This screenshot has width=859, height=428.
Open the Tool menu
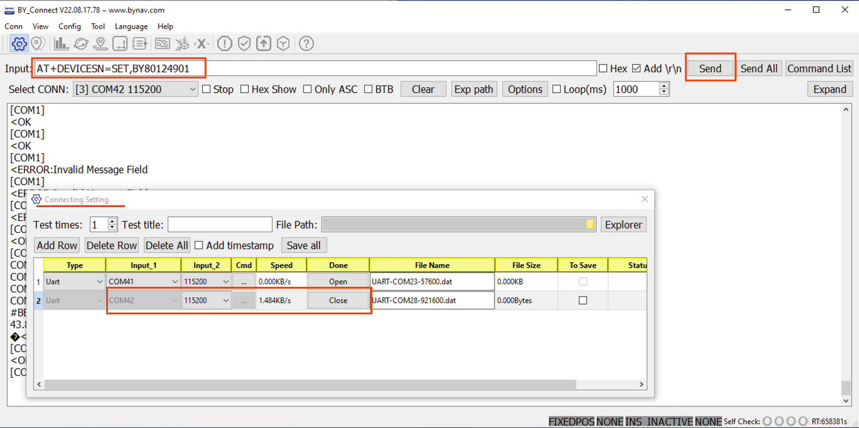(x=98, y=26)
